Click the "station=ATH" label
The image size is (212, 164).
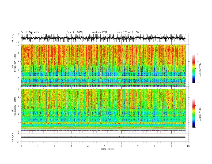(x=99, y=32)
